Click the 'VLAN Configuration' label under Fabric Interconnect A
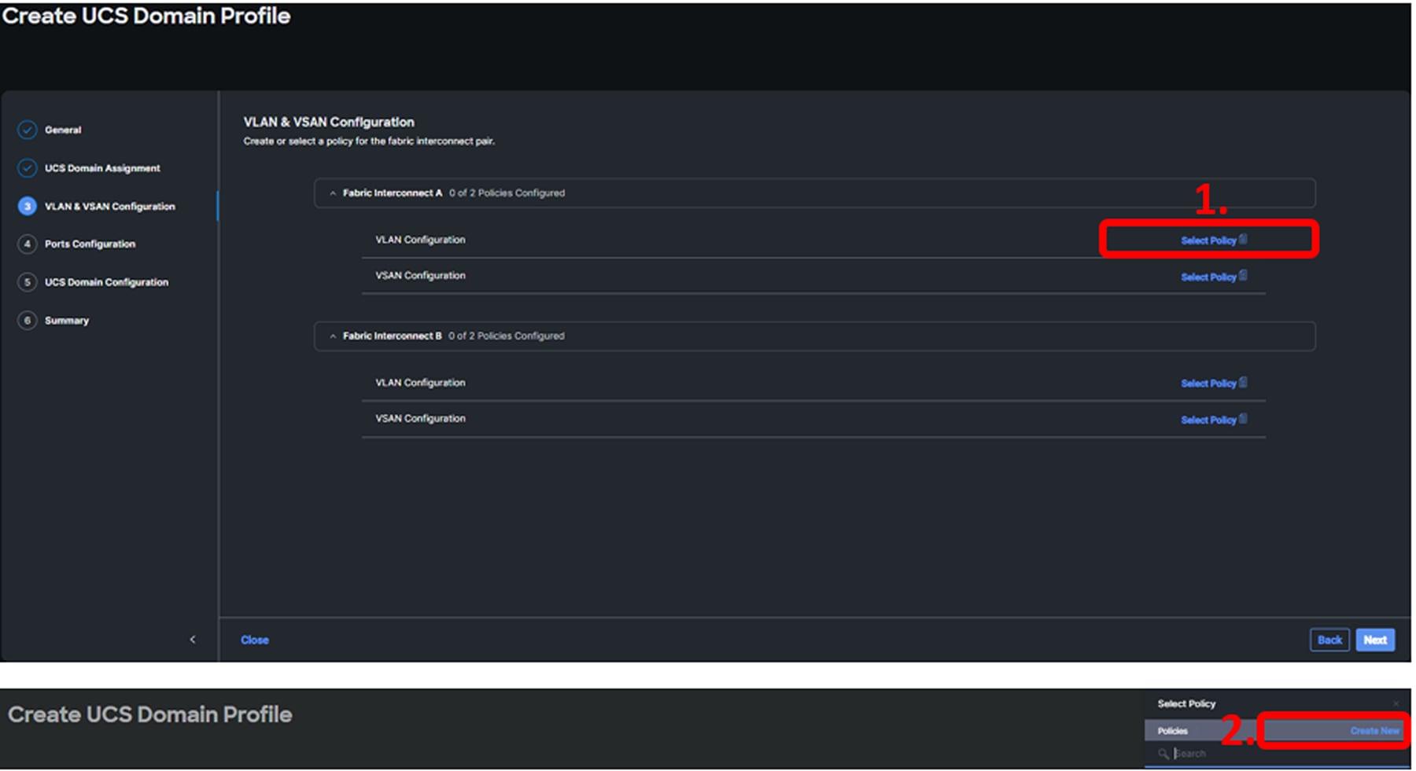The height and width of the screenshot is (771, 1416). pyautogui.click(x=420, y=240)
